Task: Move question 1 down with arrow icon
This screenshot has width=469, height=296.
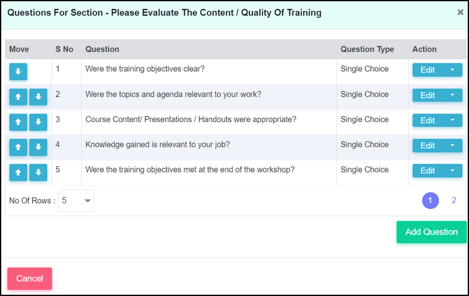Action: point(18,72)
